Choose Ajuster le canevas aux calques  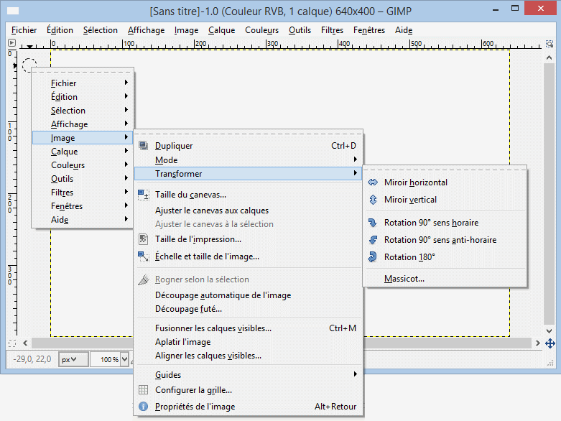point(248,210)
